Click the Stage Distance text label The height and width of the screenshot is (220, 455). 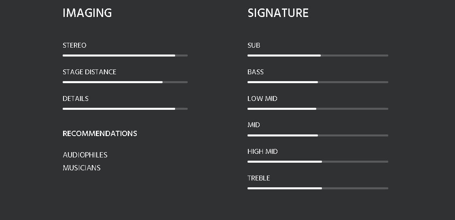(x=89, y=72)
